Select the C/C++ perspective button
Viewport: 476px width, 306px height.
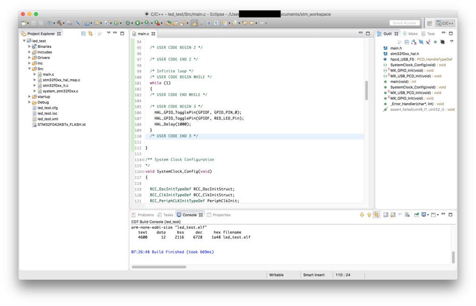click(x=445, y=23)
